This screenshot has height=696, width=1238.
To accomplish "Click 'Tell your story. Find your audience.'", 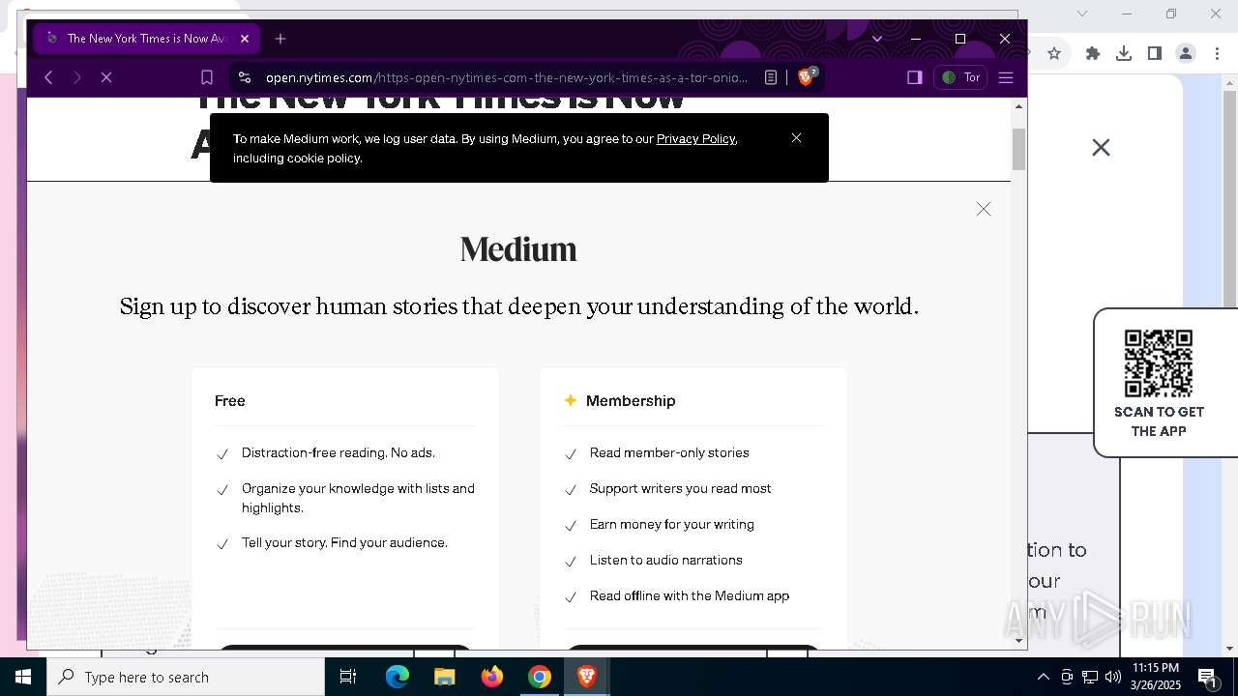I will point(344,542).
